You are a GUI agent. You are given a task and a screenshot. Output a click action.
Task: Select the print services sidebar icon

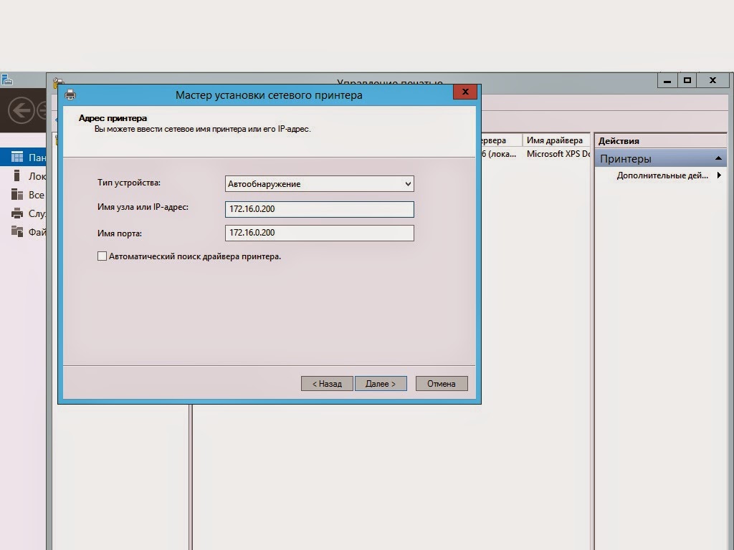[x=17, y=213]
